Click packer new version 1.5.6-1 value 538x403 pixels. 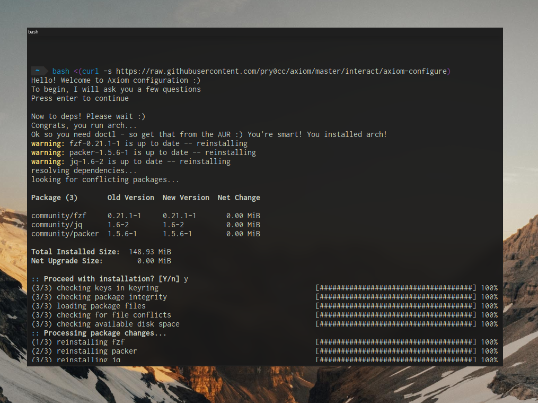tap(177, 234)
